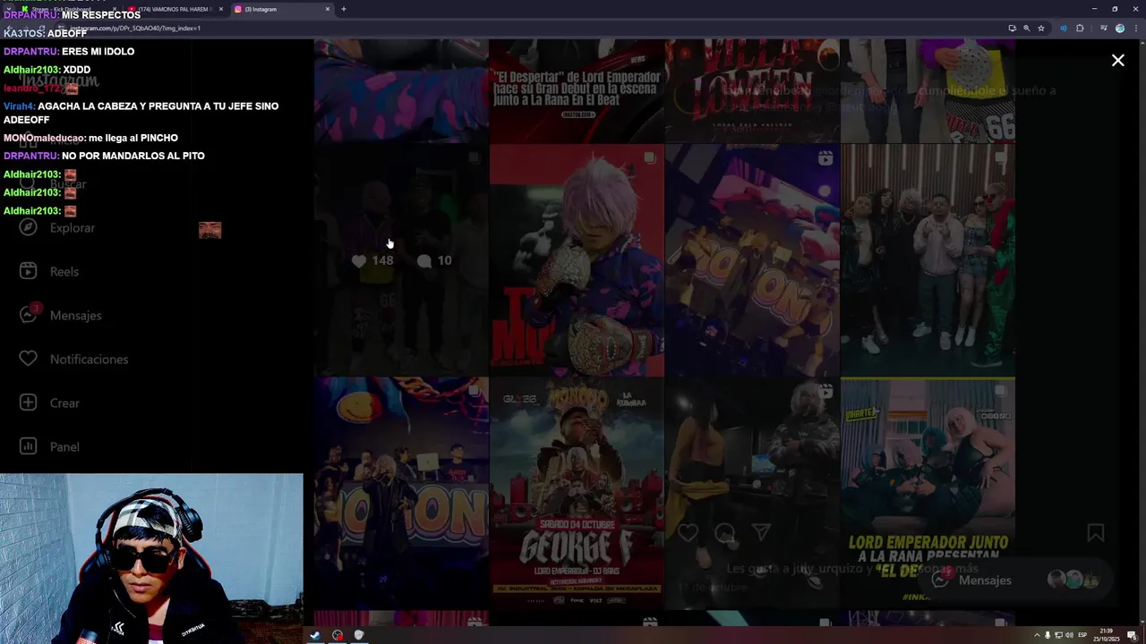Open the Windows notification center icon
This screenshot has width=1146, height=644.
tap(1132, 635)
